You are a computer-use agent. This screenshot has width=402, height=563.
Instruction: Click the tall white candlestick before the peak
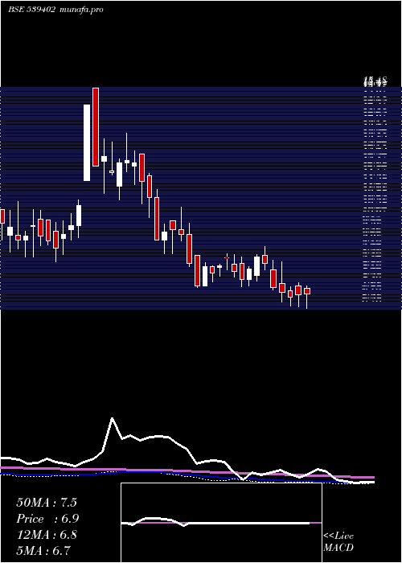tap(87, 142)
